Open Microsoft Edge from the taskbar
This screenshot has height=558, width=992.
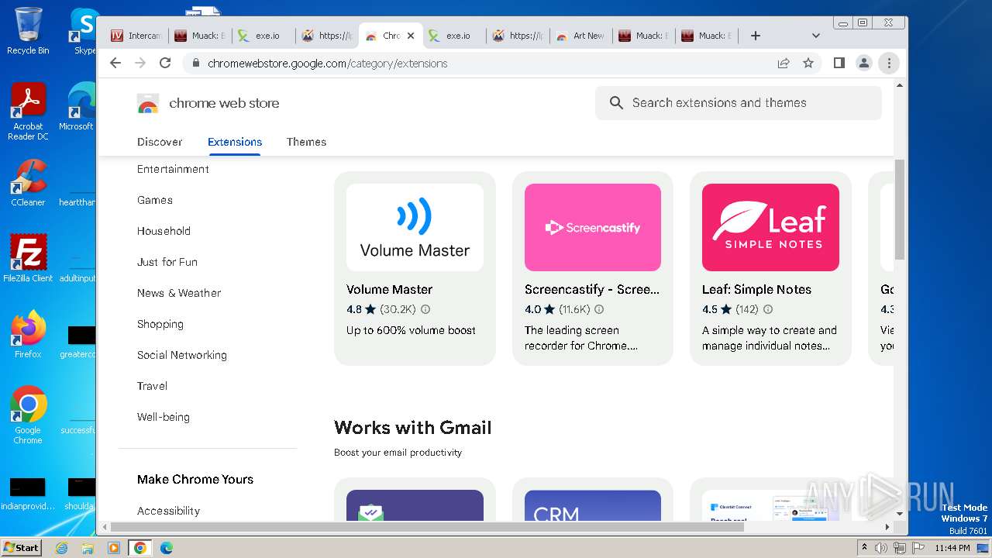click(x=166, y=548)
